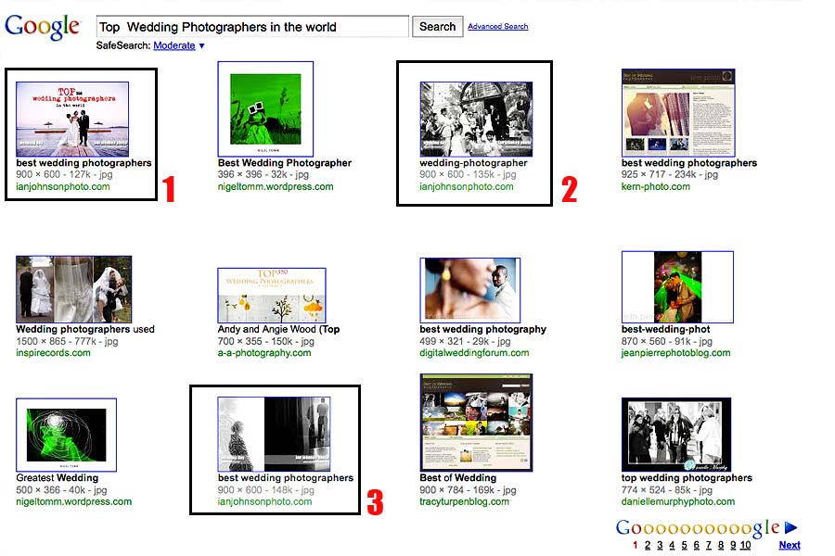Open the SafeSearch Moderate dropdown
The height and width of the screenshot is (556, 835).
click(179, 45)
